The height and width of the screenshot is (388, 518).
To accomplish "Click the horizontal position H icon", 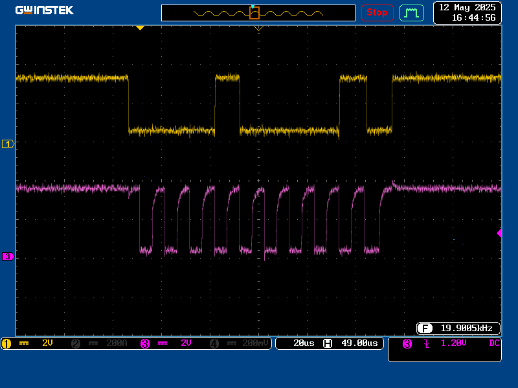I will [328, 343].
